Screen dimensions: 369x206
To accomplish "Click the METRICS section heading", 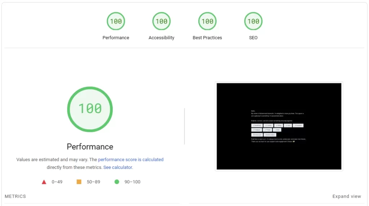I will pos(15,196).
